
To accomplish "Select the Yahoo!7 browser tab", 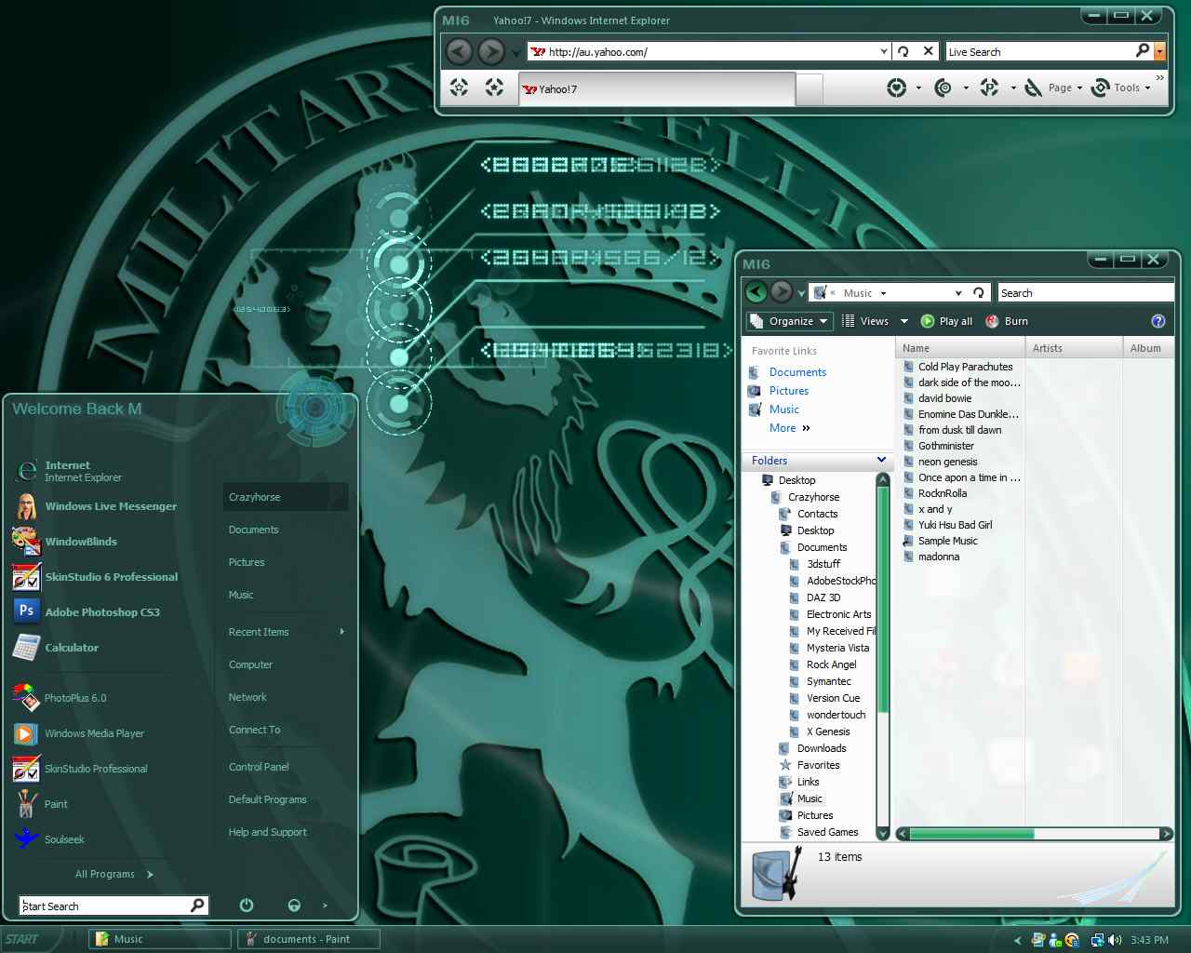I will (657, 89).
